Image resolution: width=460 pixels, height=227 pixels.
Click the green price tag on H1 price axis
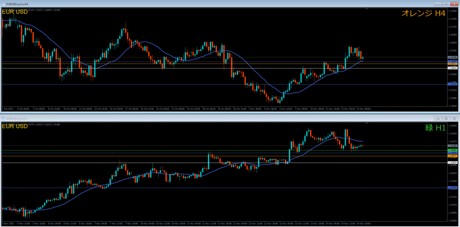coord(452,150)
